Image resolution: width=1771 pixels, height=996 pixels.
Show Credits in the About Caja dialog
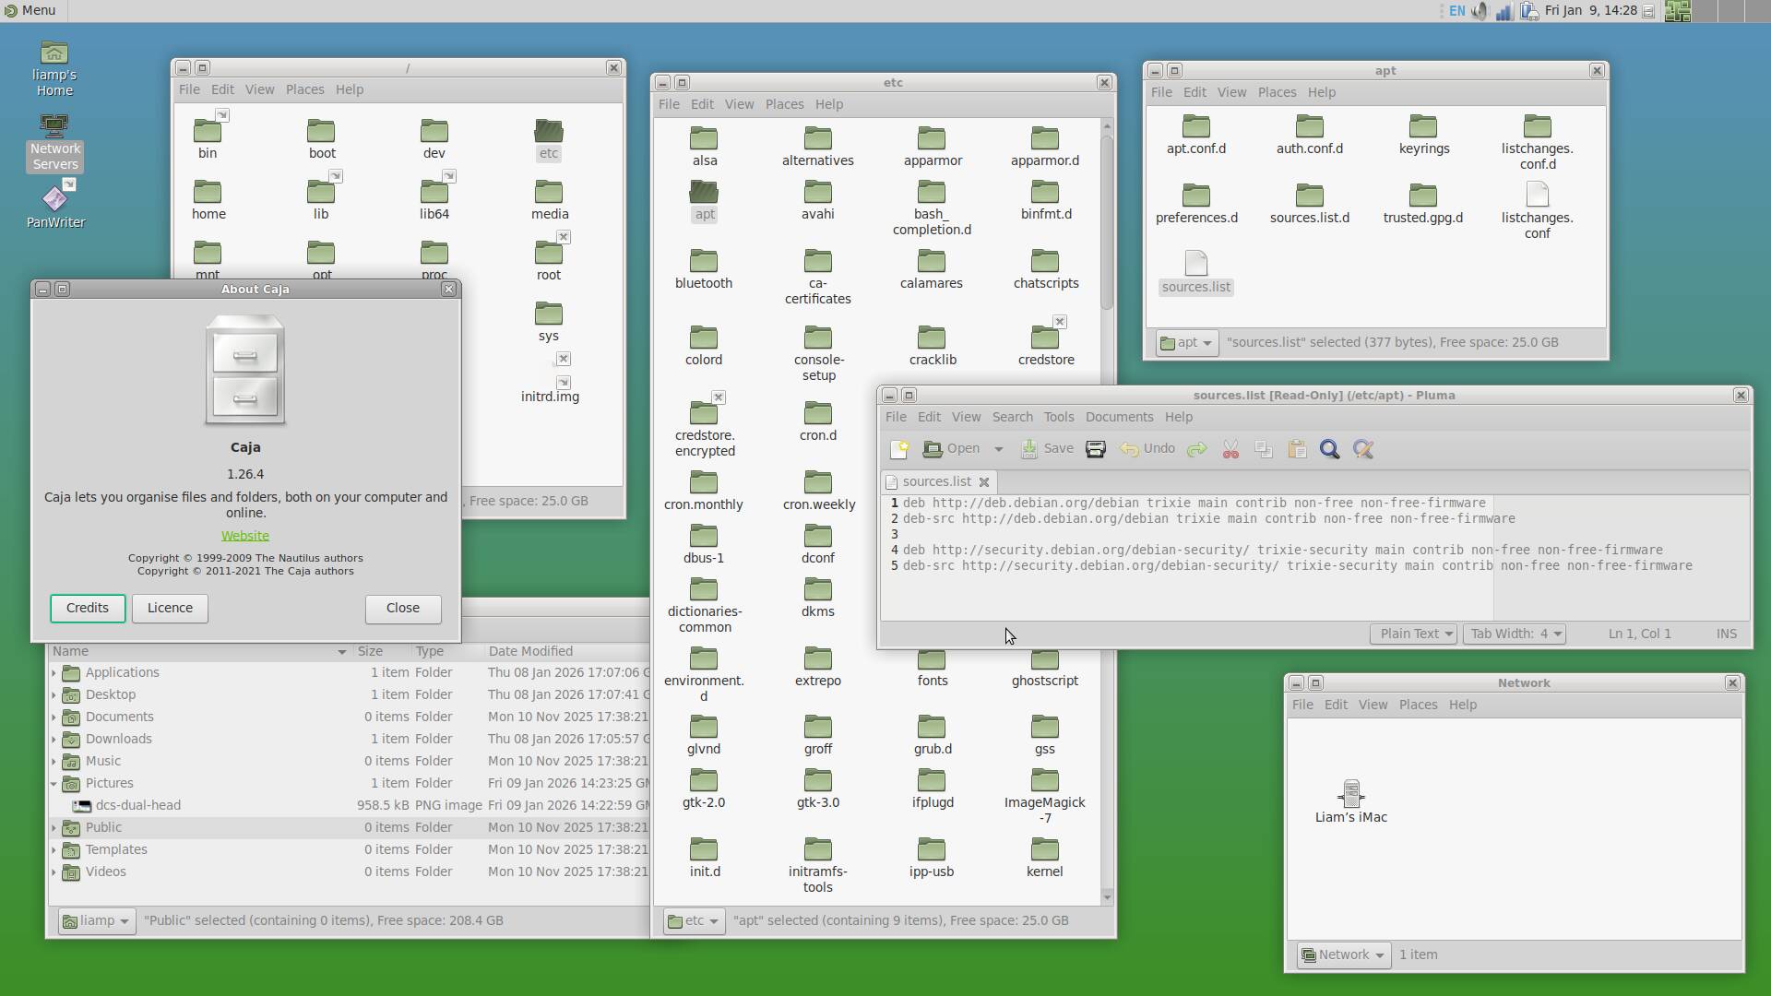pyautogui.click(x=88, y=608)
